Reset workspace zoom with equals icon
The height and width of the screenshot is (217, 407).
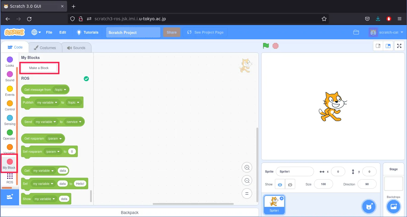coord(247,193)
